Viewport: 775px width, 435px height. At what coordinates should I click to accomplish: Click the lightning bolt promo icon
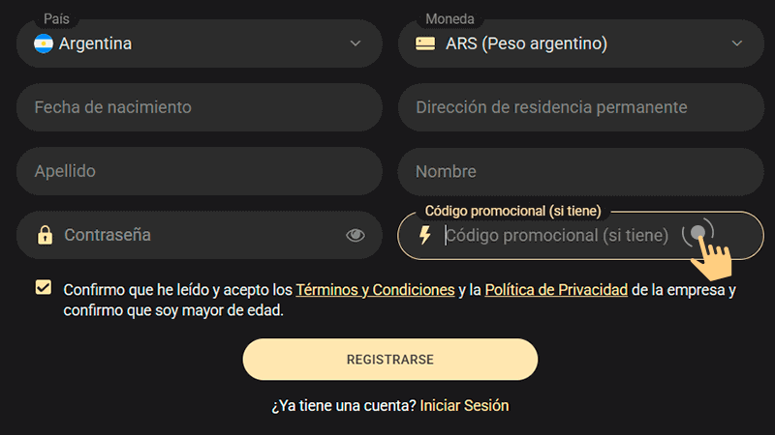[424, 235]
